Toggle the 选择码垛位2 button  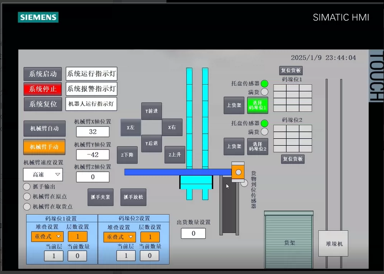258,146
